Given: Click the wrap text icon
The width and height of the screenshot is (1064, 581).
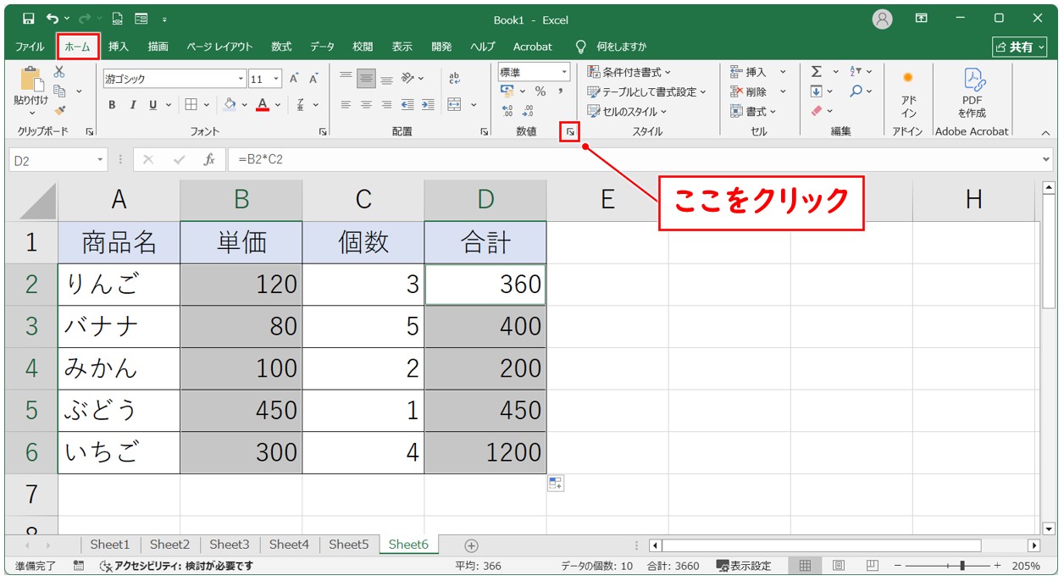Looking at the screenshot, I should click(454, 78).
